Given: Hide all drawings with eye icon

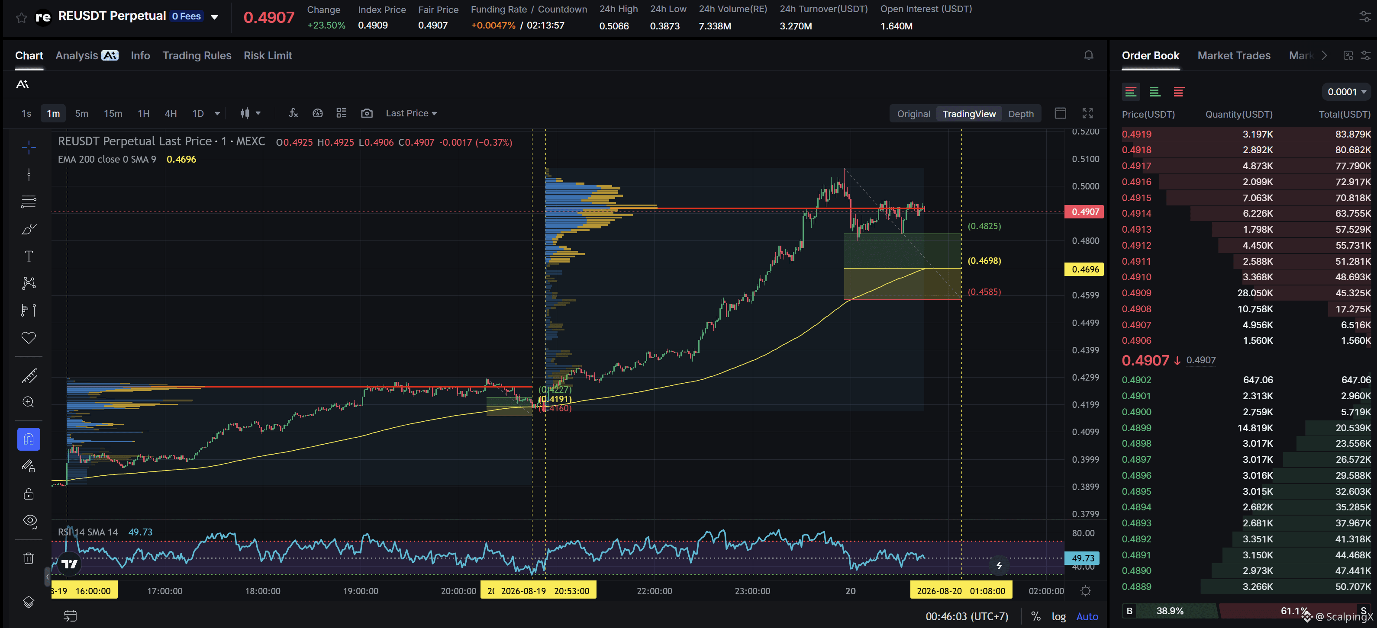Looking at the screenshot, I should [x=30, y=521].
